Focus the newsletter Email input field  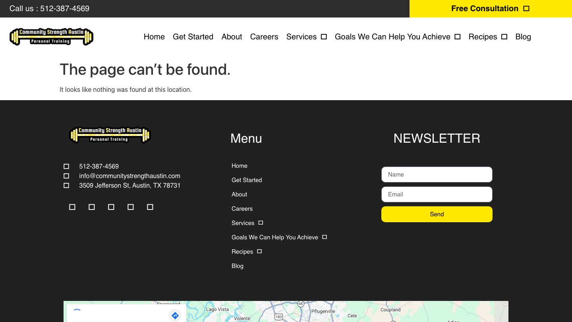click(437, 194)
